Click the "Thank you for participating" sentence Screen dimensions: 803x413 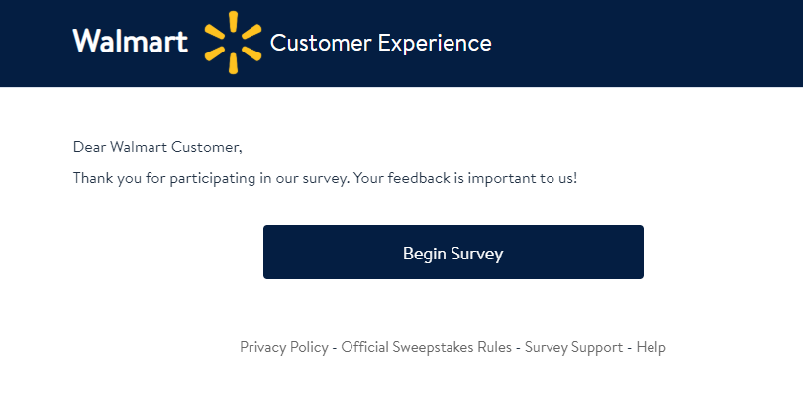point(210,178)
